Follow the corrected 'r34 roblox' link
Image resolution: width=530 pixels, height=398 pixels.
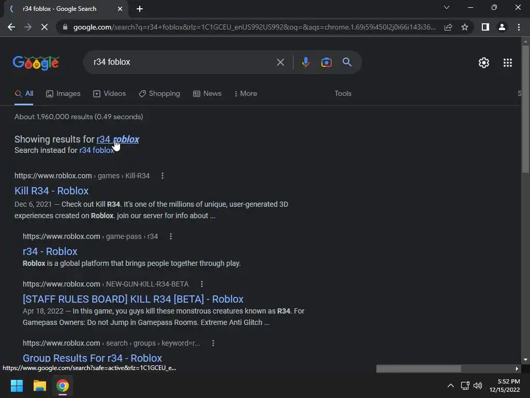(117, 139)
